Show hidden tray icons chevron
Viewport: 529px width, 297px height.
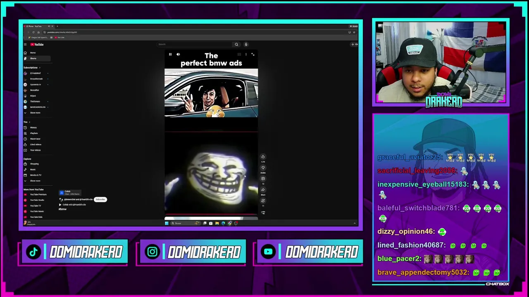[x=354, y=223]
